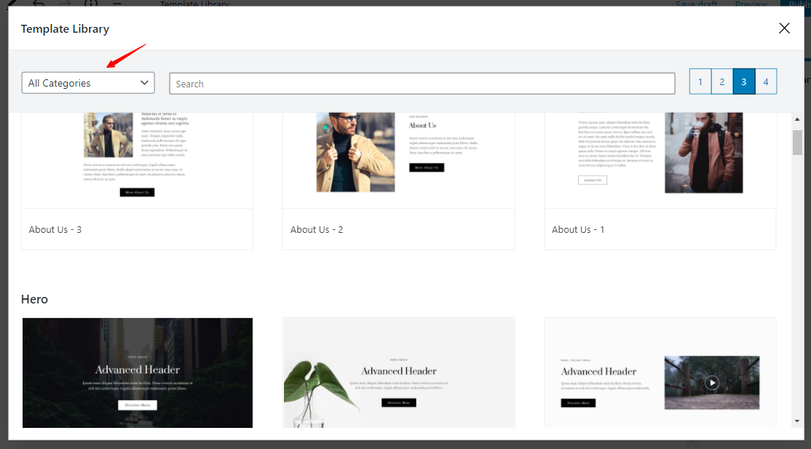This screenshot has width=811, height=449.
Task: Choose the plant leaf Advanced Header hero template
Action: click(x=398, y=373)
